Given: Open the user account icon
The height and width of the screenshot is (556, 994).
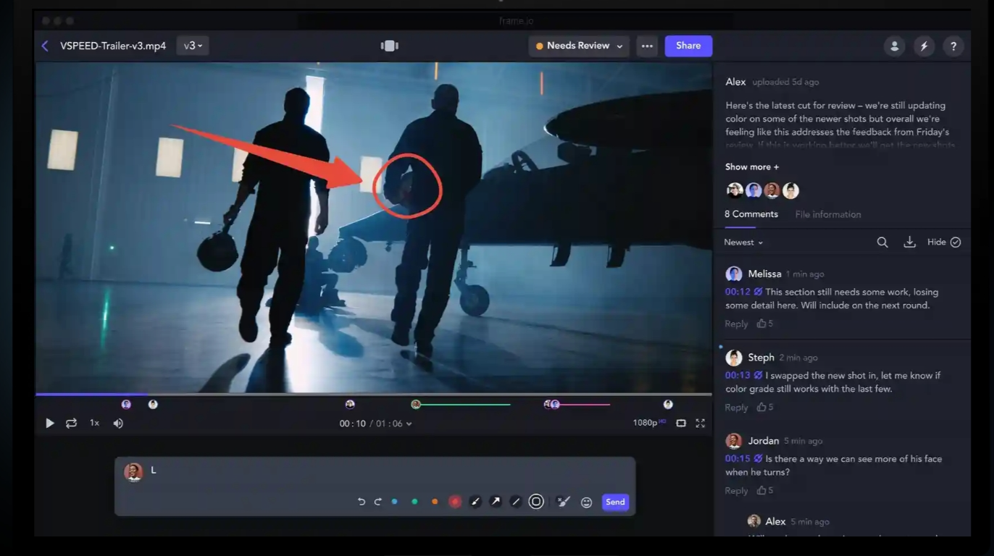Looking at the screenshot, I should click(x=895, y=46).
